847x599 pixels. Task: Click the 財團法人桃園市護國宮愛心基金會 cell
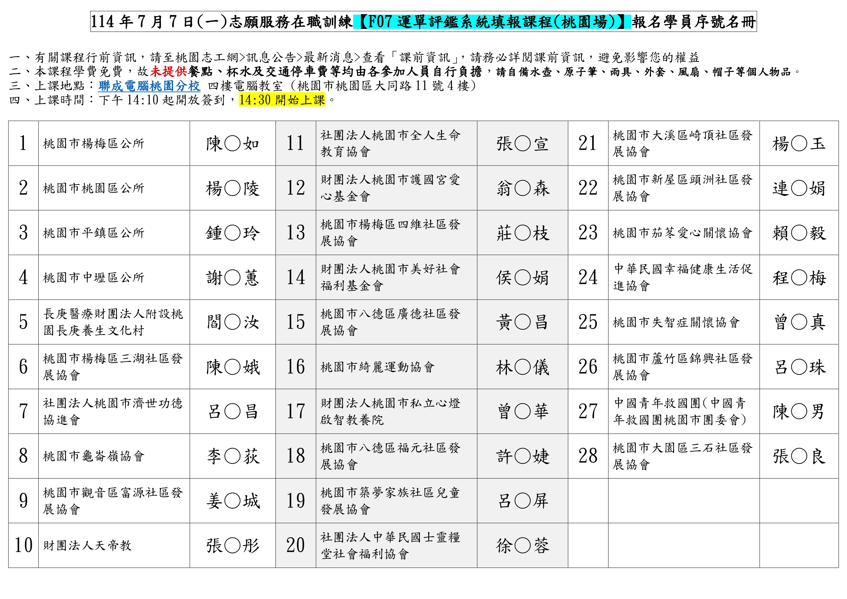point(396,188)
